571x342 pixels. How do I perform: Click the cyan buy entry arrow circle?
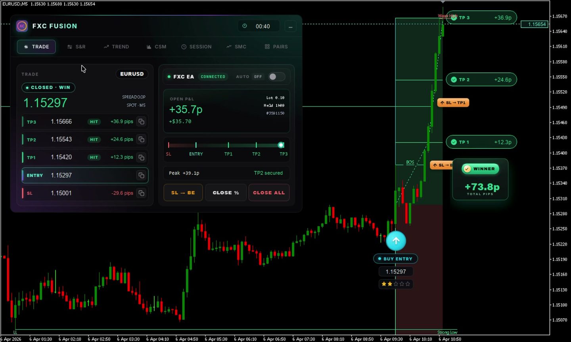point(396,241)
